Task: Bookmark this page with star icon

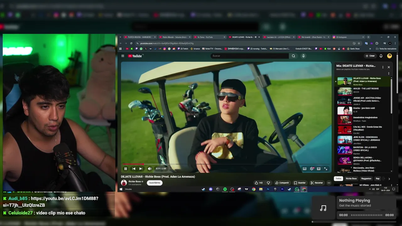Action: (x=359, y=43)
